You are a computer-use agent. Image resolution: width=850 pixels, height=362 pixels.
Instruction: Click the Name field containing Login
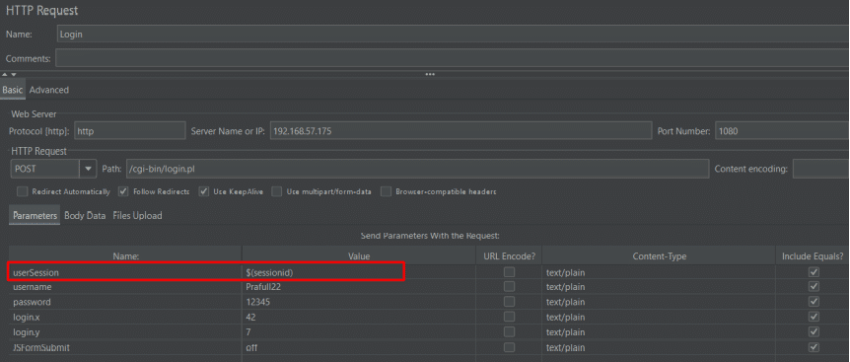[454, 34]
